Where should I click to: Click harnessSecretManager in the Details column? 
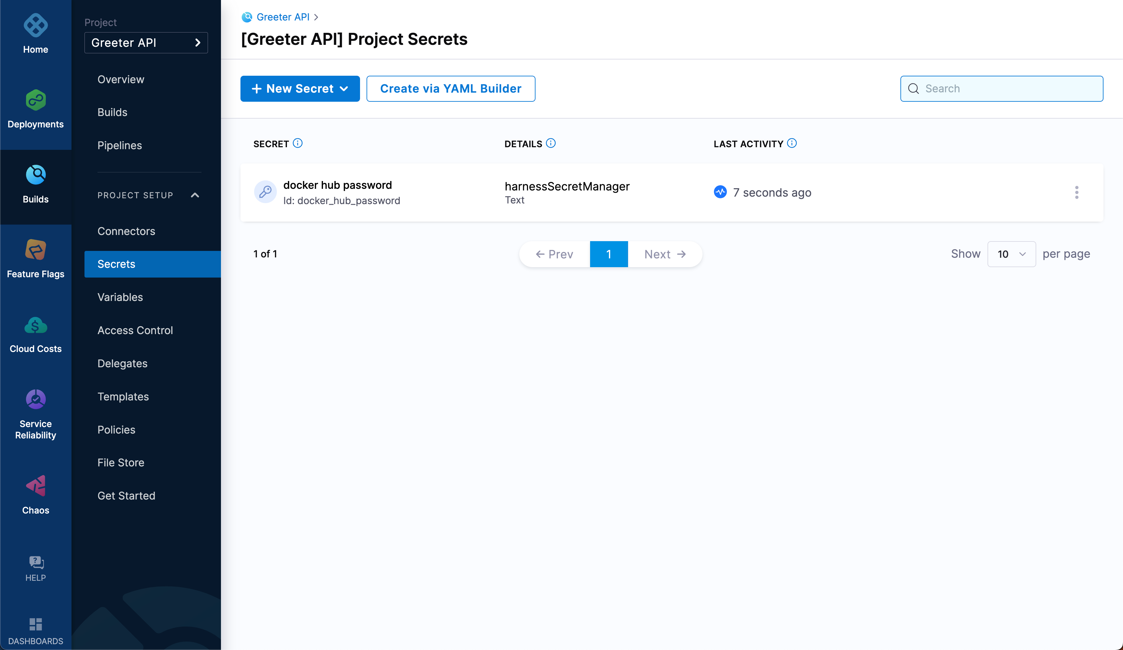click(x=567, y=186)
